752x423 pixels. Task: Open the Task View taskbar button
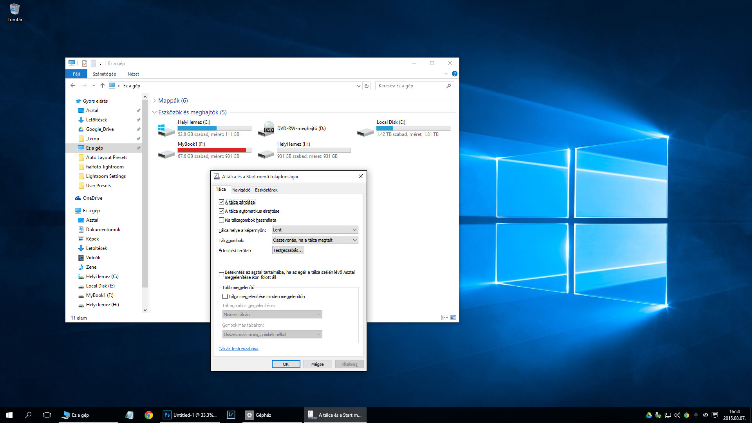47,415
